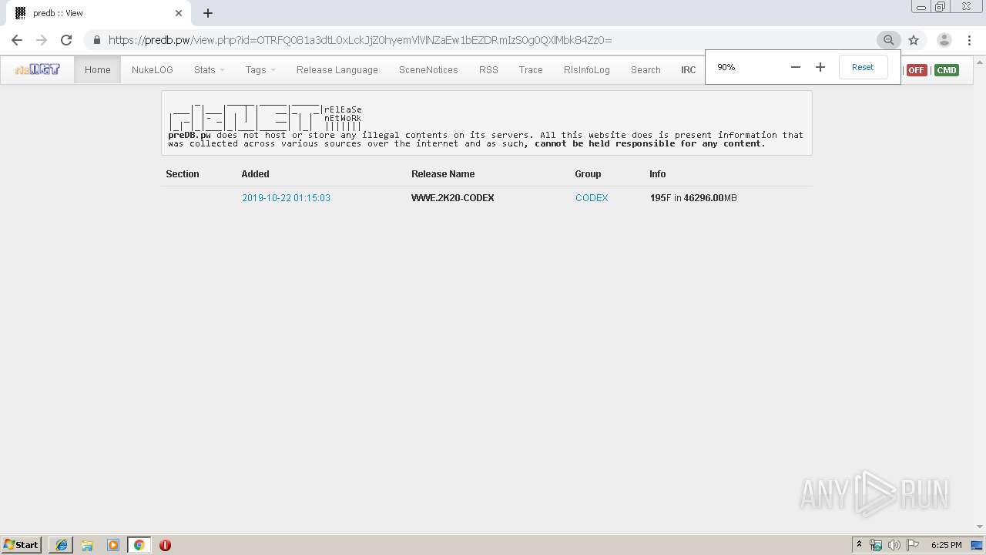
Task: Click the rlsNET logo
Action: point(37,69)
